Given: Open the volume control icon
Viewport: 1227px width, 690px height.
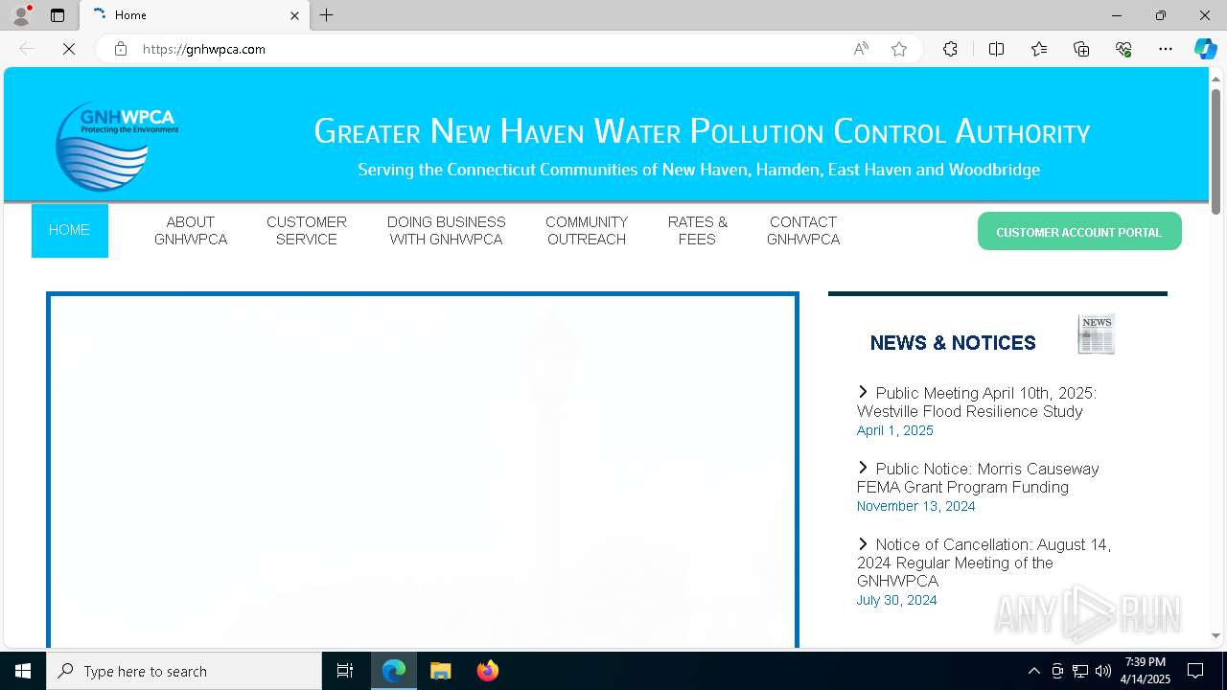Looking at the screenshot, I should click(1103, 671).
